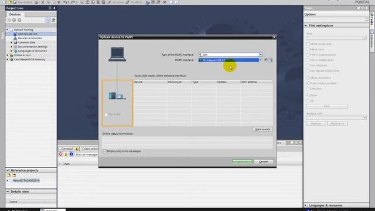Collapse the Reference projects section

click(8, 171)
